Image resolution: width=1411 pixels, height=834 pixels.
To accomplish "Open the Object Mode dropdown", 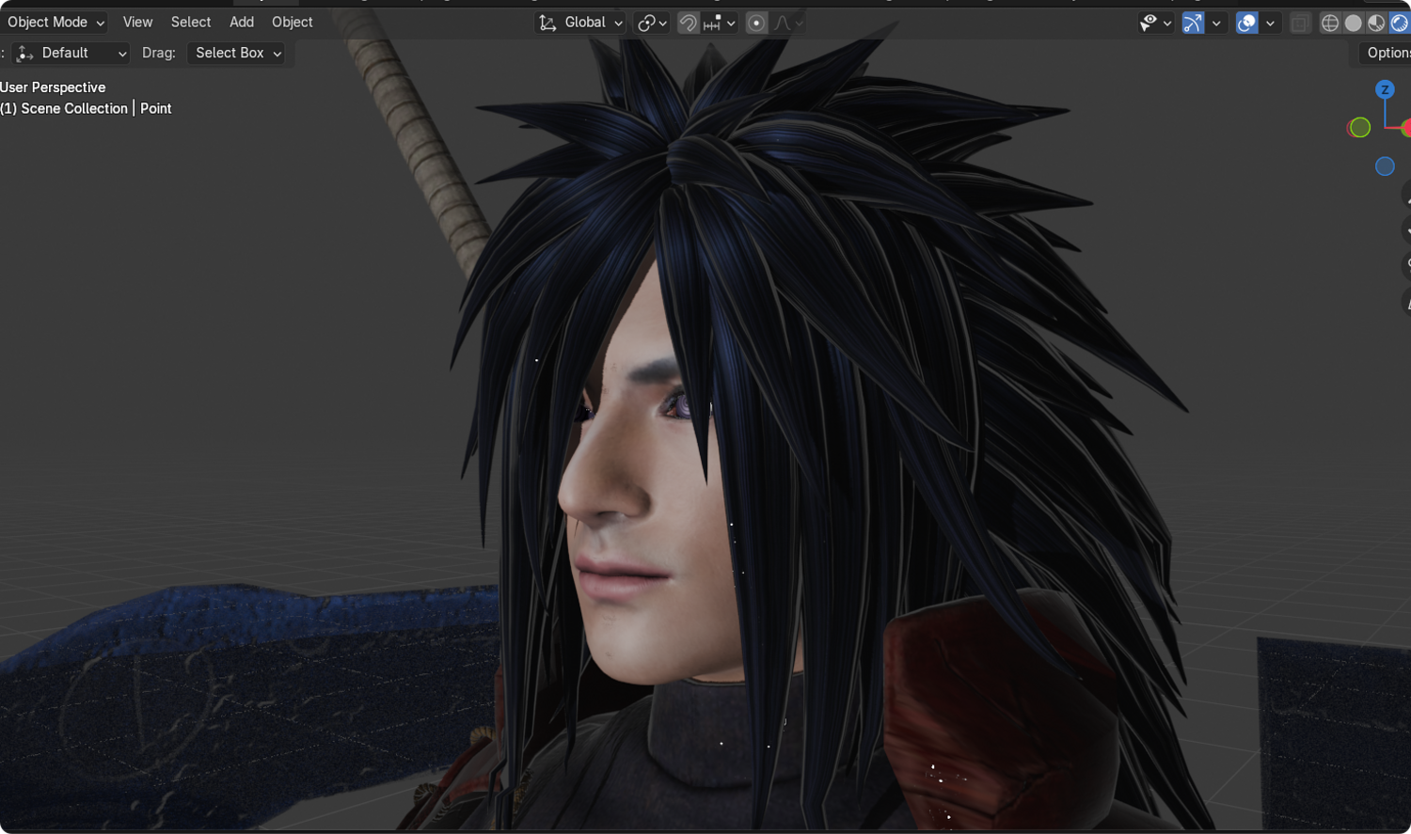I will (x=55, y=22).
